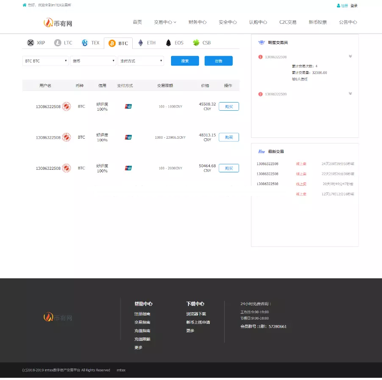Open footer link 交易指南
Image resolution: width=382 pixels, height=380 pixels.
tap(142, 322)
